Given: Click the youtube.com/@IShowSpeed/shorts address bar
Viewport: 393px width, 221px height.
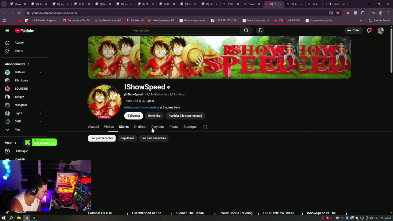Looking at the screenshot, I should pos(54,13).
